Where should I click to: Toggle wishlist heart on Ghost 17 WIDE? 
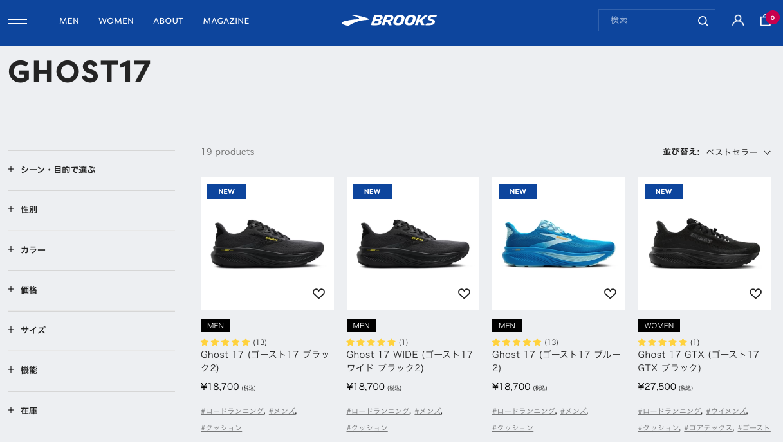click(464, 294)
